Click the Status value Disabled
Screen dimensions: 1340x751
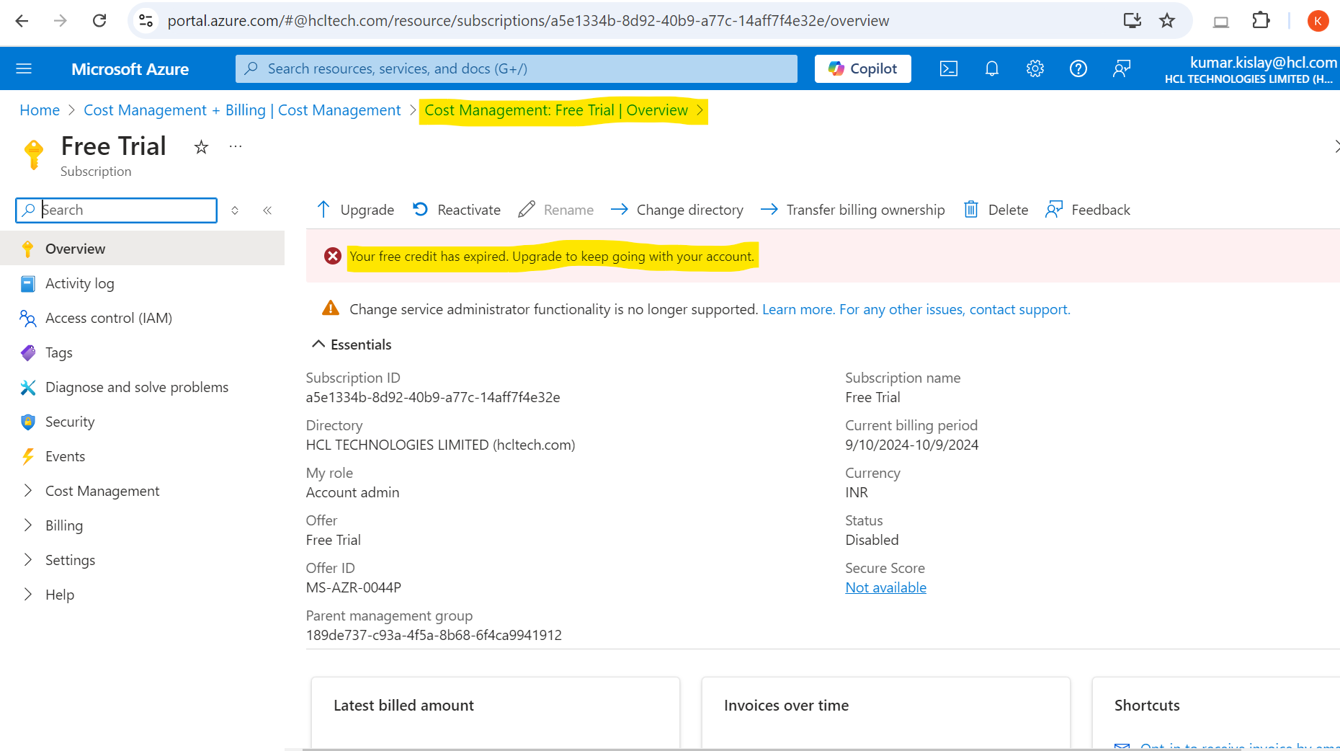(872, 540)
